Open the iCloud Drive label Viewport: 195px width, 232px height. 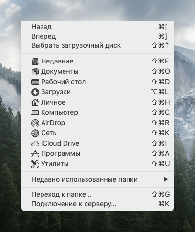(60, 144)
